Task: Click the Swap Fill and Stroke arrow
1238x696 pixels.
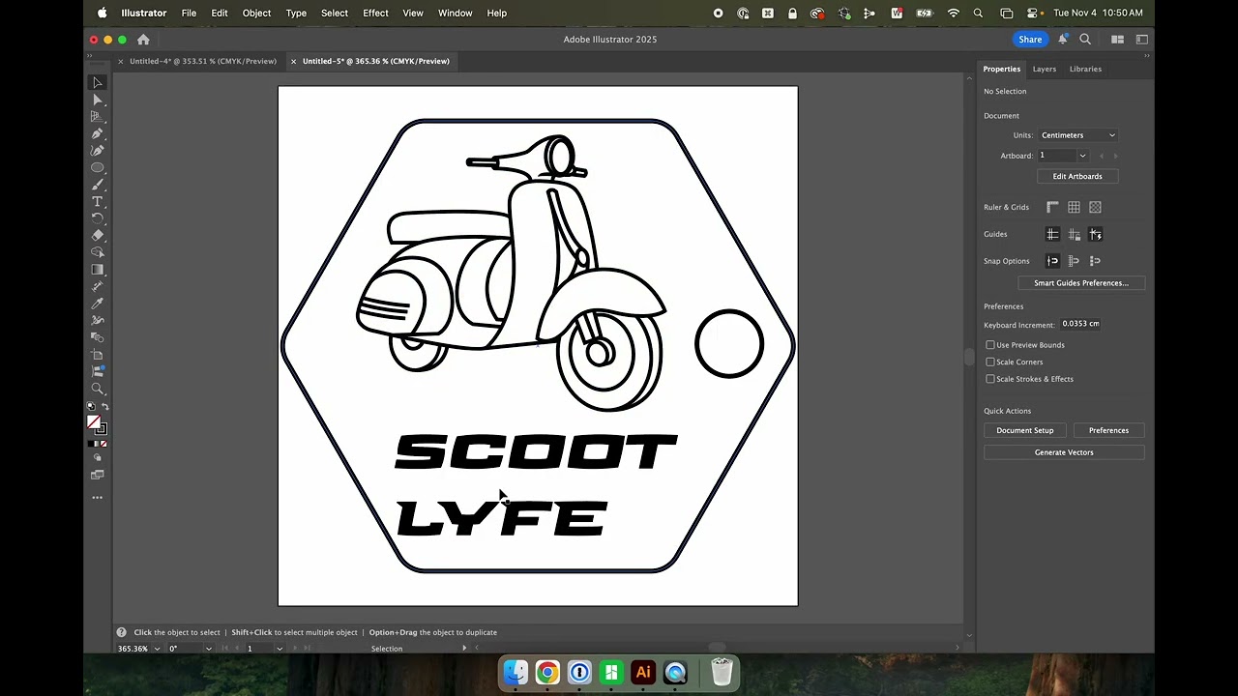Action: [x=105, y=406]
